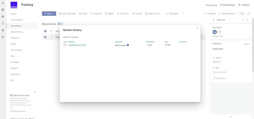254x119 pixels.
Task: Download the selected file
Action: coord(172,14)
